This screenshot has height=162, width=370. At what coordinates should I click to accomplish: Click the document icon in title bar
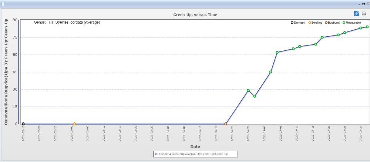pos(3,4)
